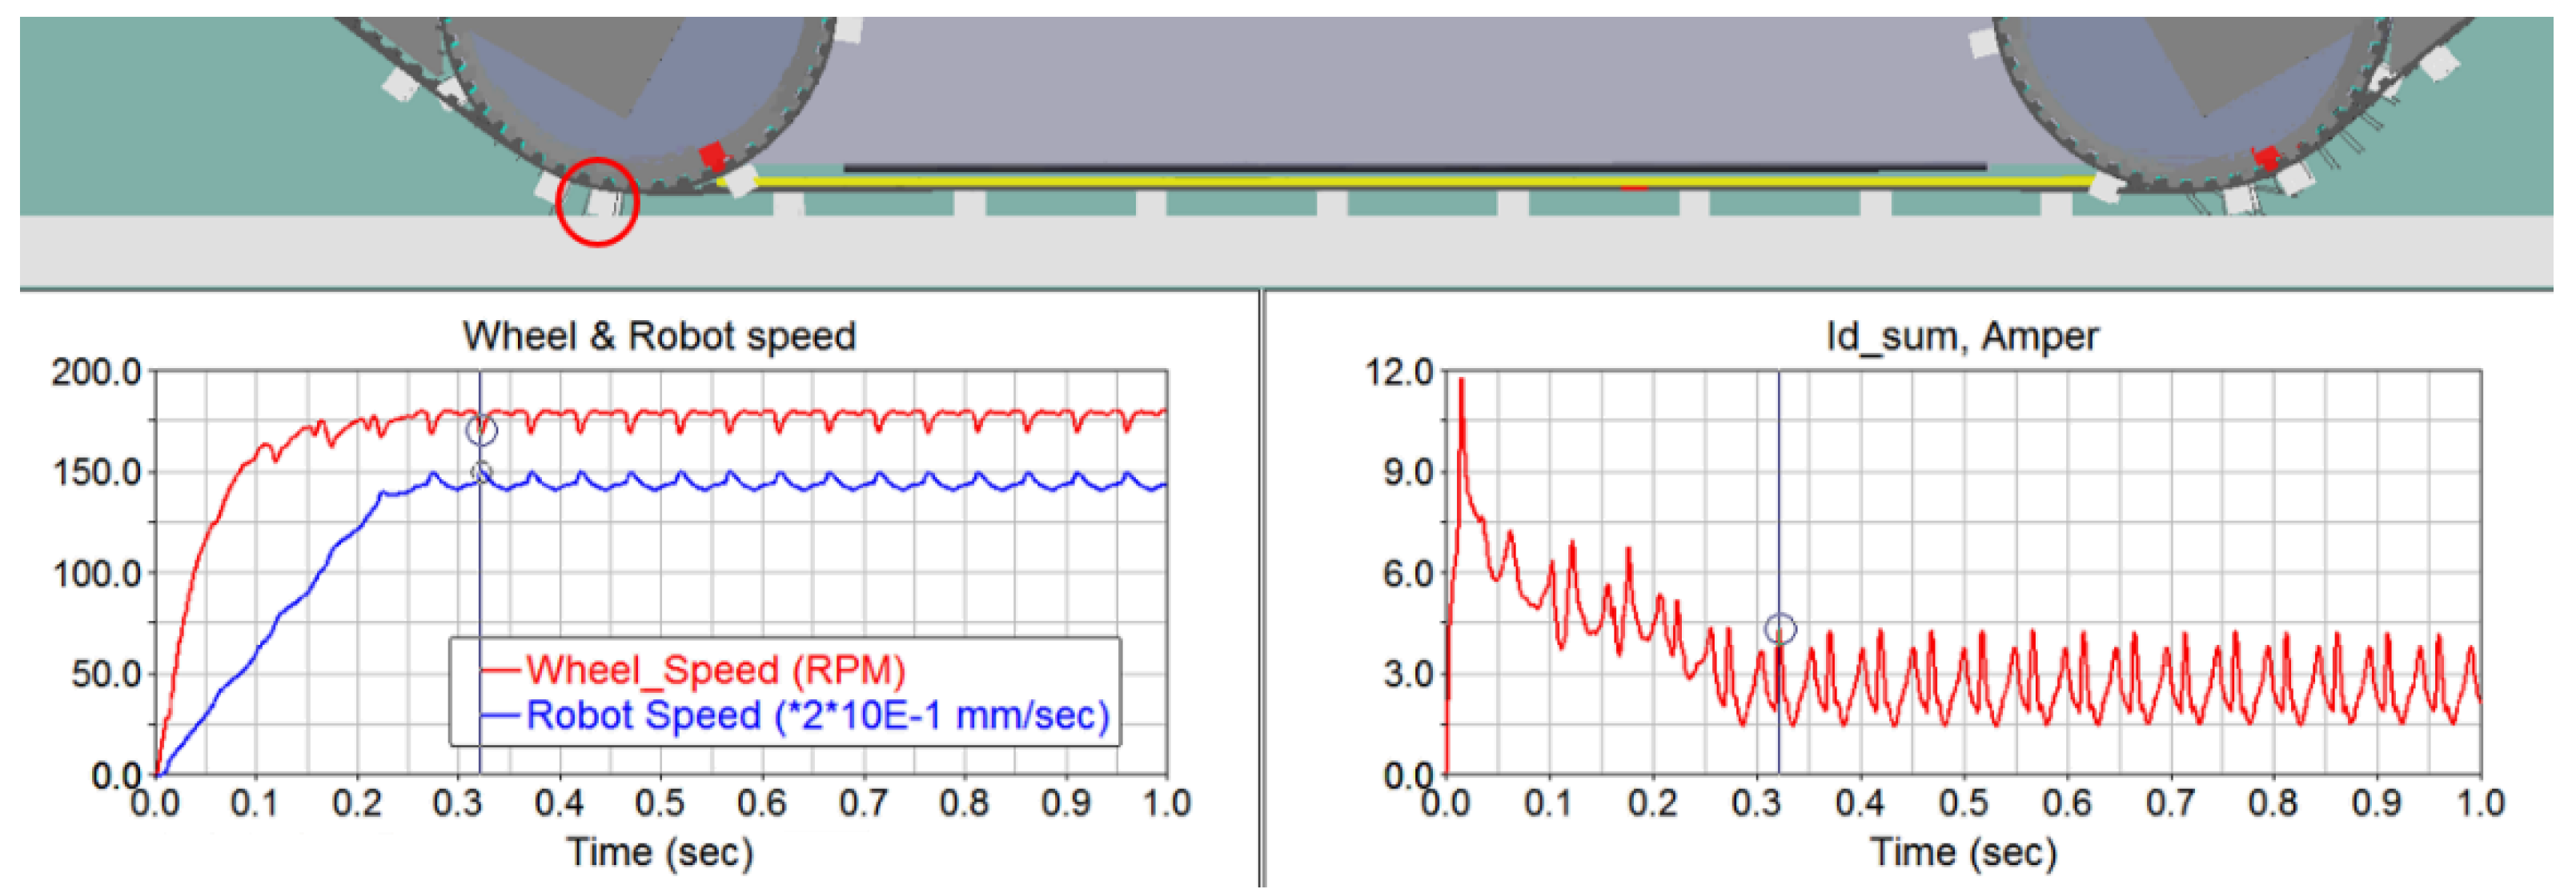
Task: Click the Wheel & Robot speed plot title
Action: pos(659,336)
